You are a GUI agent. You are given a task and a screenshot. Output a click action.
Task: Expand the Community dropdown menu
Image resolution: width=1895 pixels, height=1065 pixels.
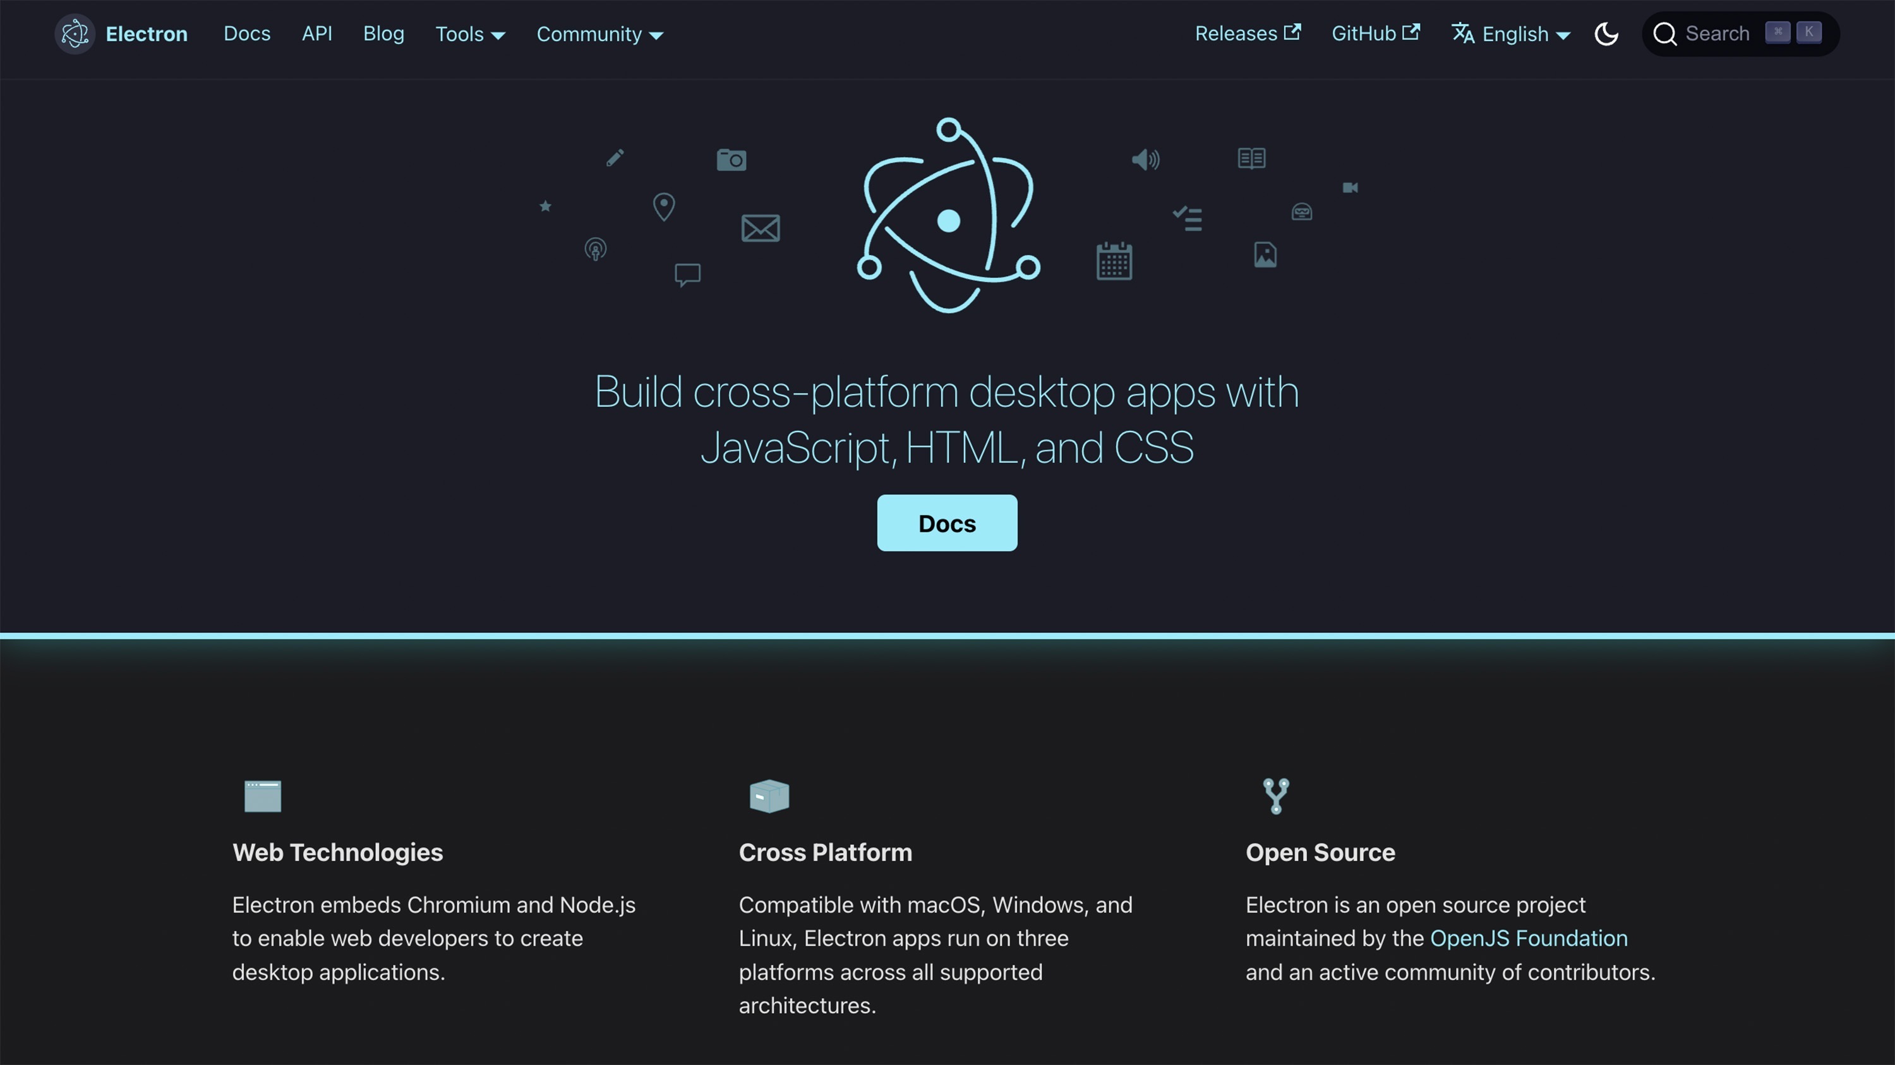(598, 34)
